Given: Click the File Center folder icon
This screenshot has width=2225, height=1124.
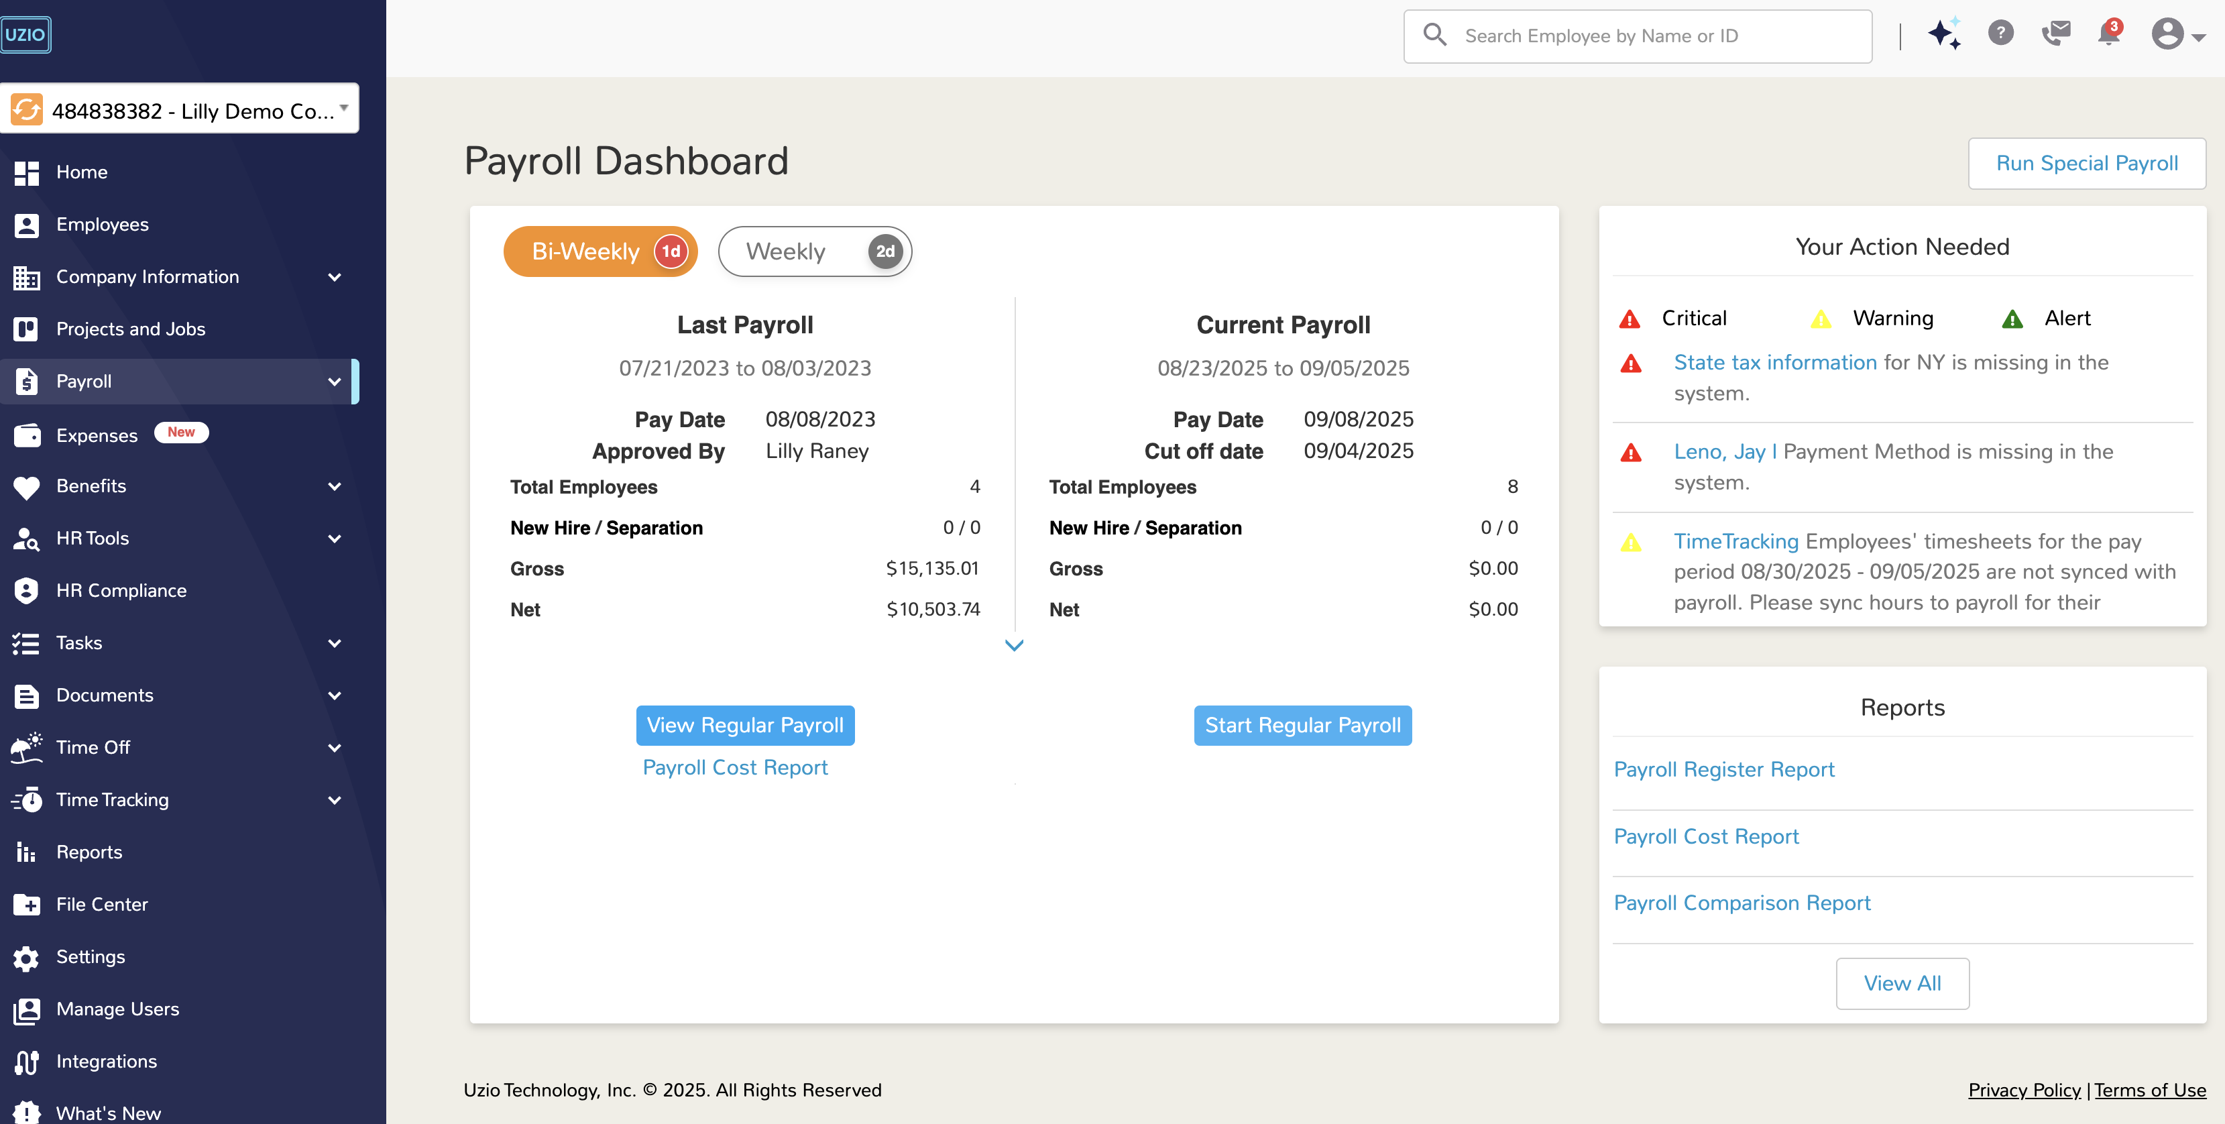Looking at the screenshot, I should pyautogui.click(x=27, y=905).
